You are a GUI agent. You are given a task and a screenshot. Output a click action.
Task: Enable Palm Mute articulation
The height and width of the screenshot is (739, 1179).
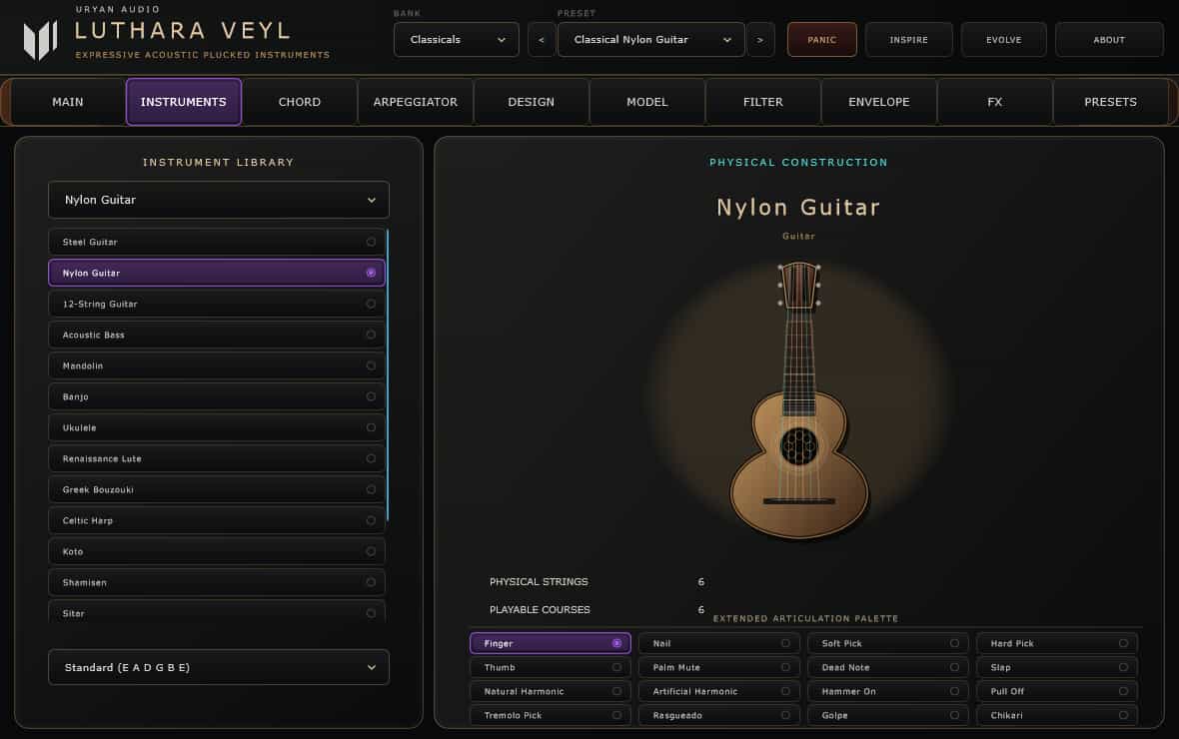click(718, 667)
